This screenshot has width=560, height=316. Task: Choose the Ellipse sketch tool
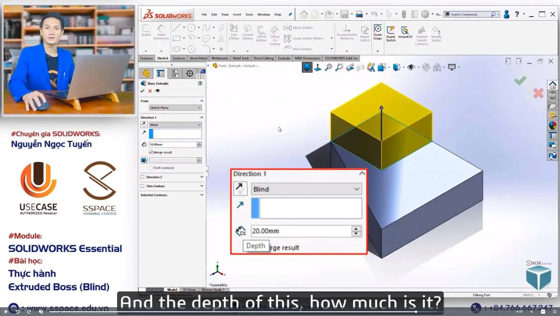[206, 38]
